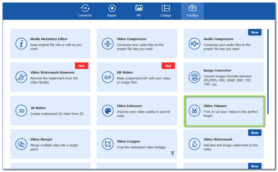Click 'Create customized 3D video from 2D' text
Image resolution: width=278 pixels, height=172 pixels.
click(x=57, y=114)
